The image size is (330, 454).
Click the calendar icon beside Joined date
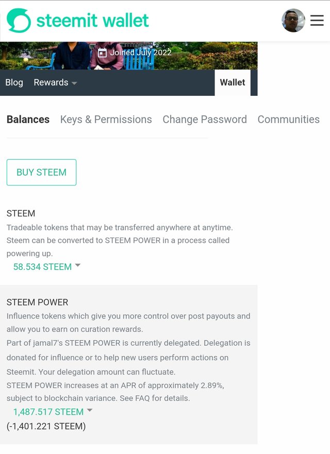click(x=102, y=53)
